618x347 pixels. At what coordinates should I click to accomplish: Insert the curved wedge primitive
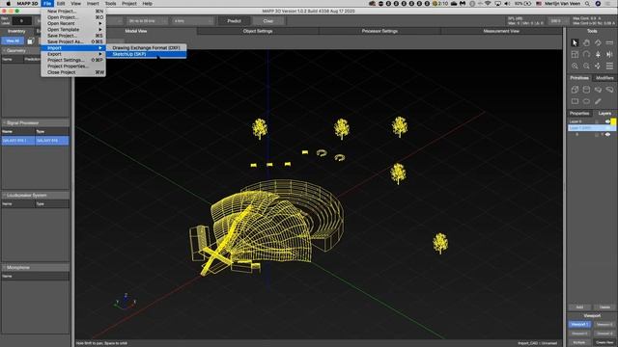[598, 90]
